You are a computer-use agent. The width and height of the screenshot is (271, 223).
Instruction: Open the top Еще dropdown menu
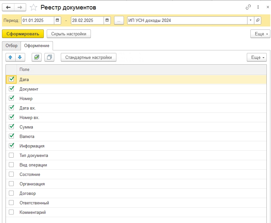260,34
